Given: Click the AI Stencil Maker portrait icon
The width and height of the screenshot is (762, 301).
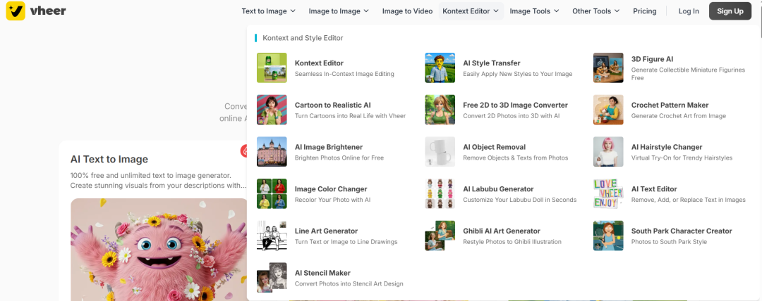Looking at the screenshot, I should [272, 277].
